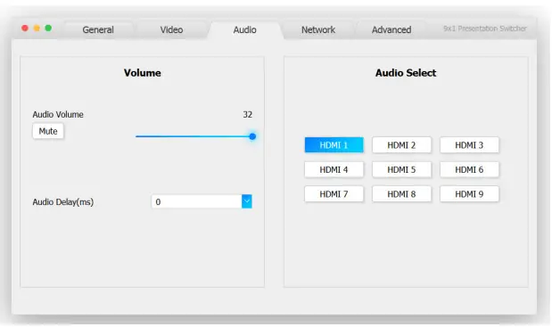Mute the audio with the Mute button

(48, 131)
